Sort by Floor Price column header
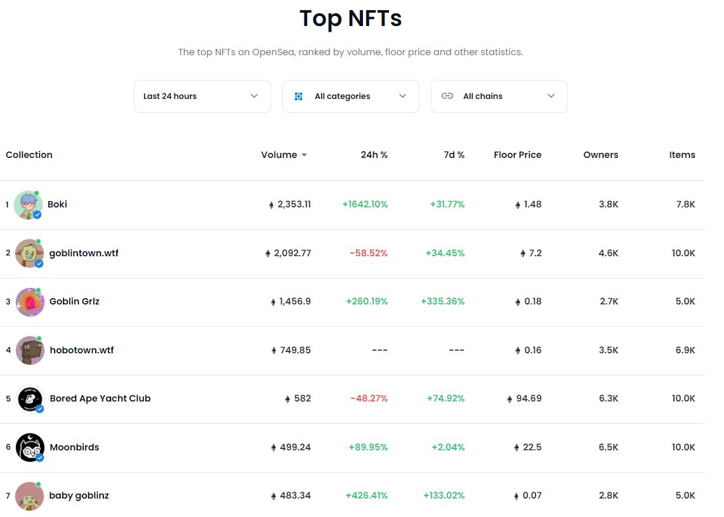Screen dimensions: 724x517 [x=518, y=155]
